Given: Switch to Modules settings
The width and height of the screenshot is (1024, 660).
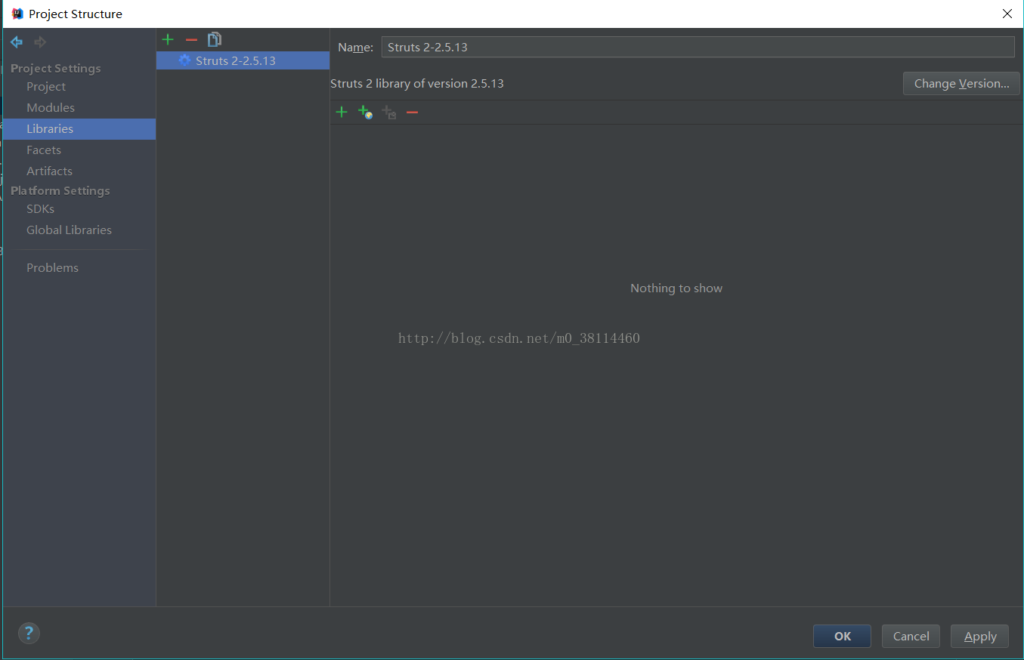Looking at the screenshot, I should 51,108.
